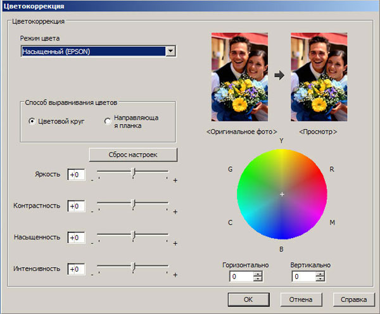Image resolution: width=380 pixels, height=314 pixels.
Task: Click the plus sign of Интенсивность slider
Action: tap(175, 275)
